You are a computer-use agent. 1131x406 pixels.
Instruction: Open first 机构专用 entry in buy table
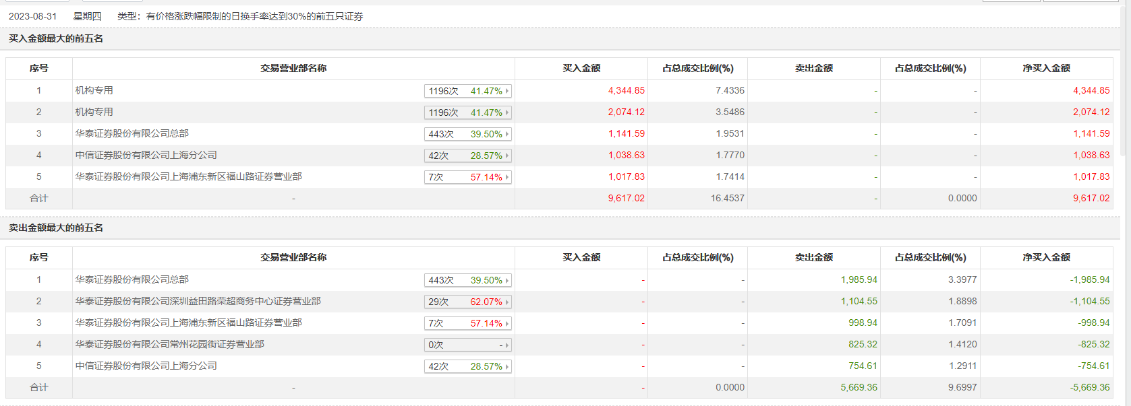click(94, 90)
